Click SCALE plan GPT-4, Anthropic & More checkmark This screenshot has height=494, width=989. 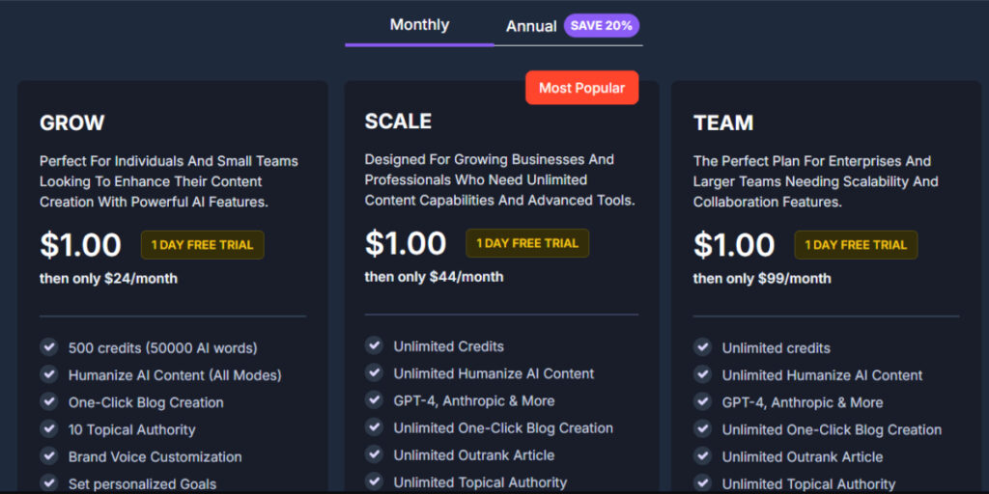[x=374, y=399]
